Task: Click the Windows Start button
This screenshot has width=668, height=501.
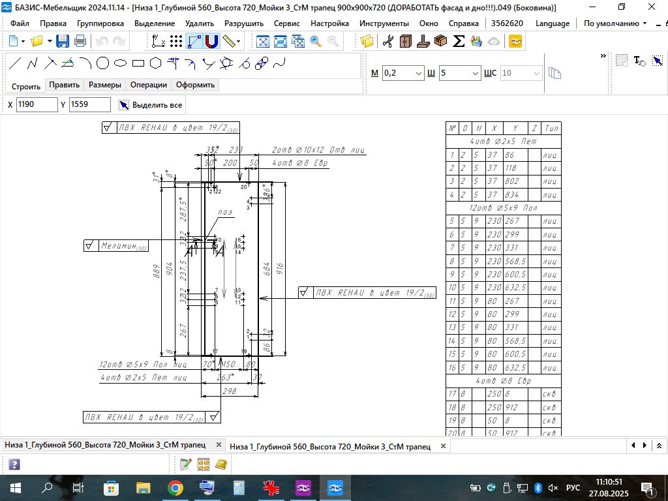Action: tap(16, 488)
